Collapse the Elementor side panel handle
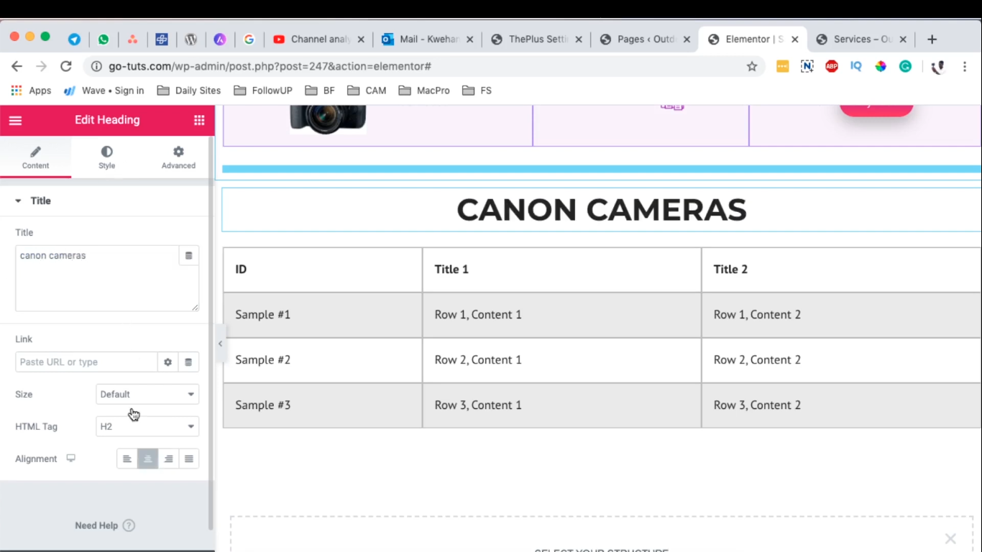 click(x=220, y=344)
